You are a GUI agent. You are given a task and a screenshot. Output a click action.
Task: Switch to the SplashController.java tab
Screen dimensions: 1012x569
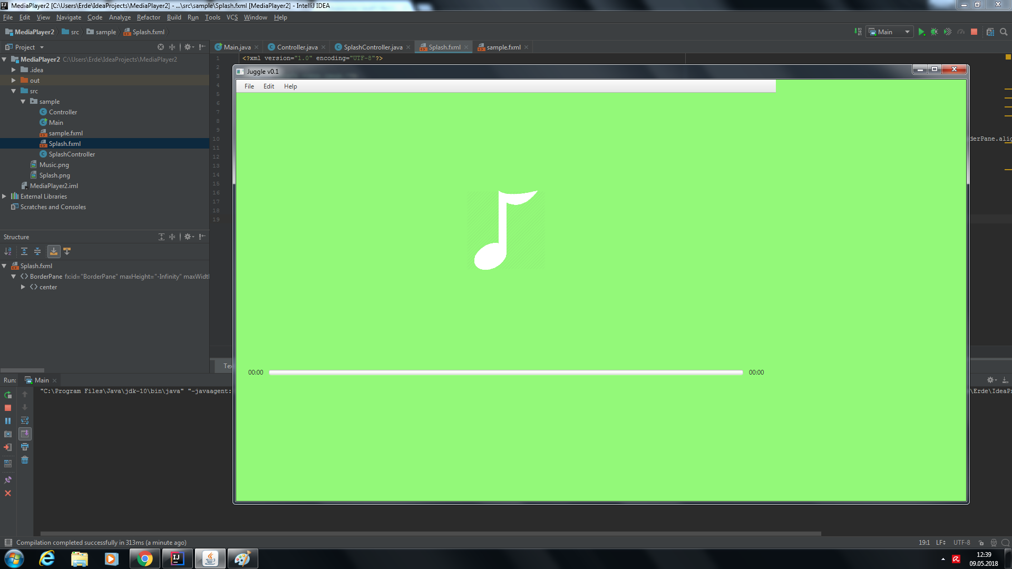(x=372, y=47)
